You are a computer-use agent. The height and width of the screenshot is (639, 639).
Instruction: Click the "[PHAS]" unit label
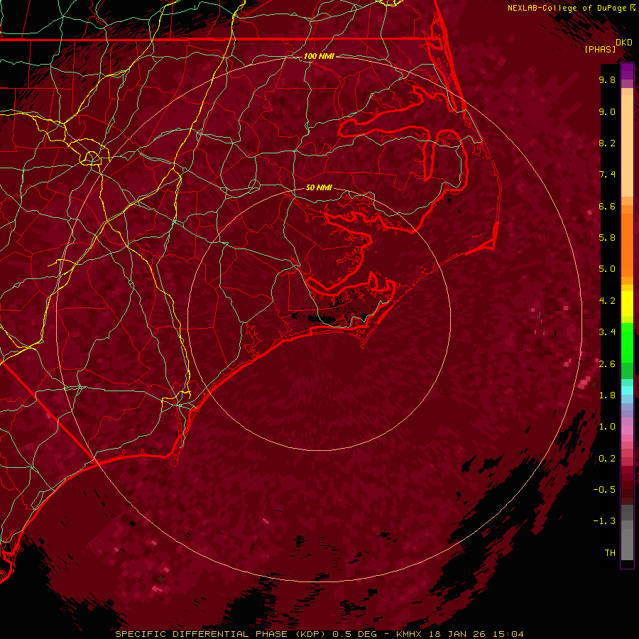[600, 50]
